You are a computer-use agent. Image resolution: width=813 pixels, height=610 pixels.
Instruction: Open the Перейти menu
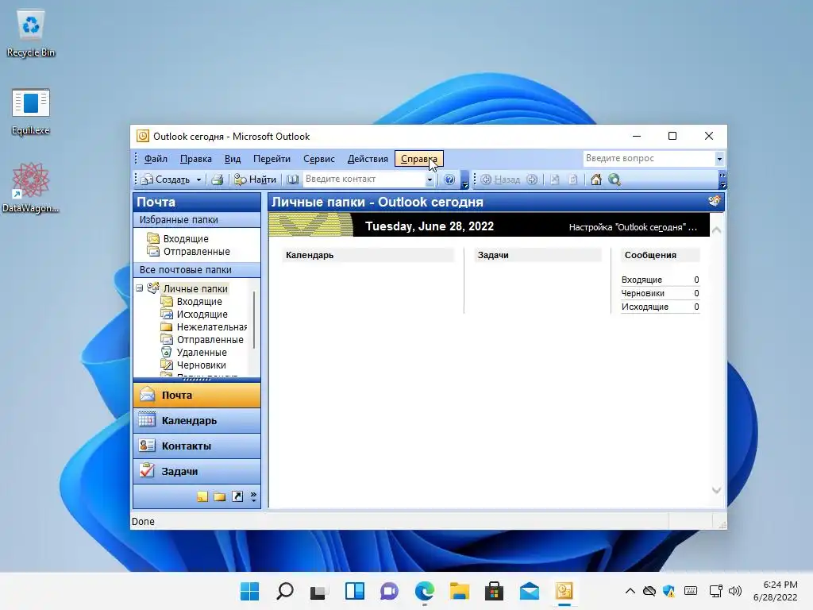(272, 159)
